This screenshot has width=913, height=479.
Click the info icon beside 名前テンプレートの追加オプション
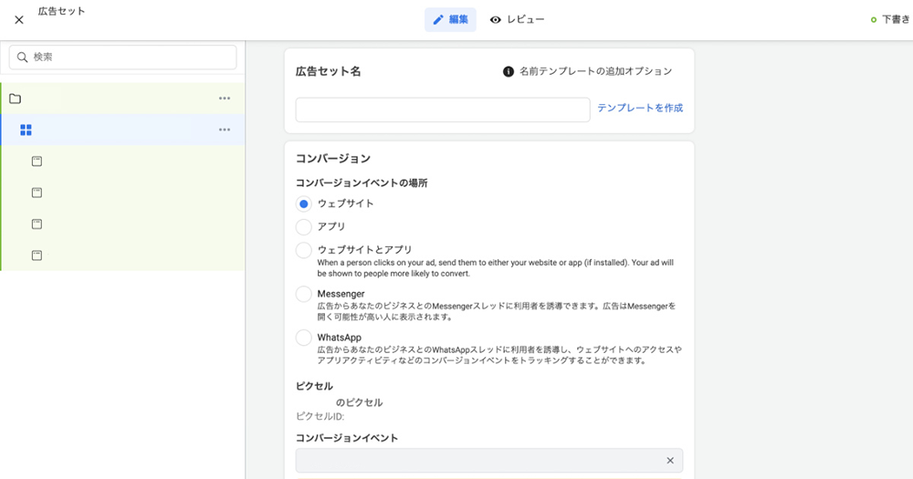[x=509, y=71]
